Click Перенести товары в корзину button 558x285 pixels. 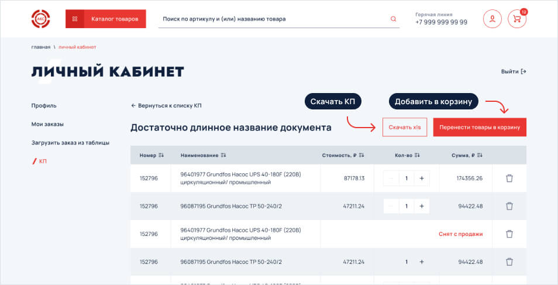click(x=480, y=127)
